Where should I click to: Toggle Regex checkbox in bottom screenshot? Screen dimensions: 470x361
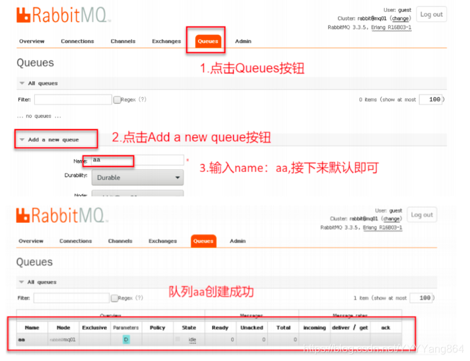pos(114,298)
